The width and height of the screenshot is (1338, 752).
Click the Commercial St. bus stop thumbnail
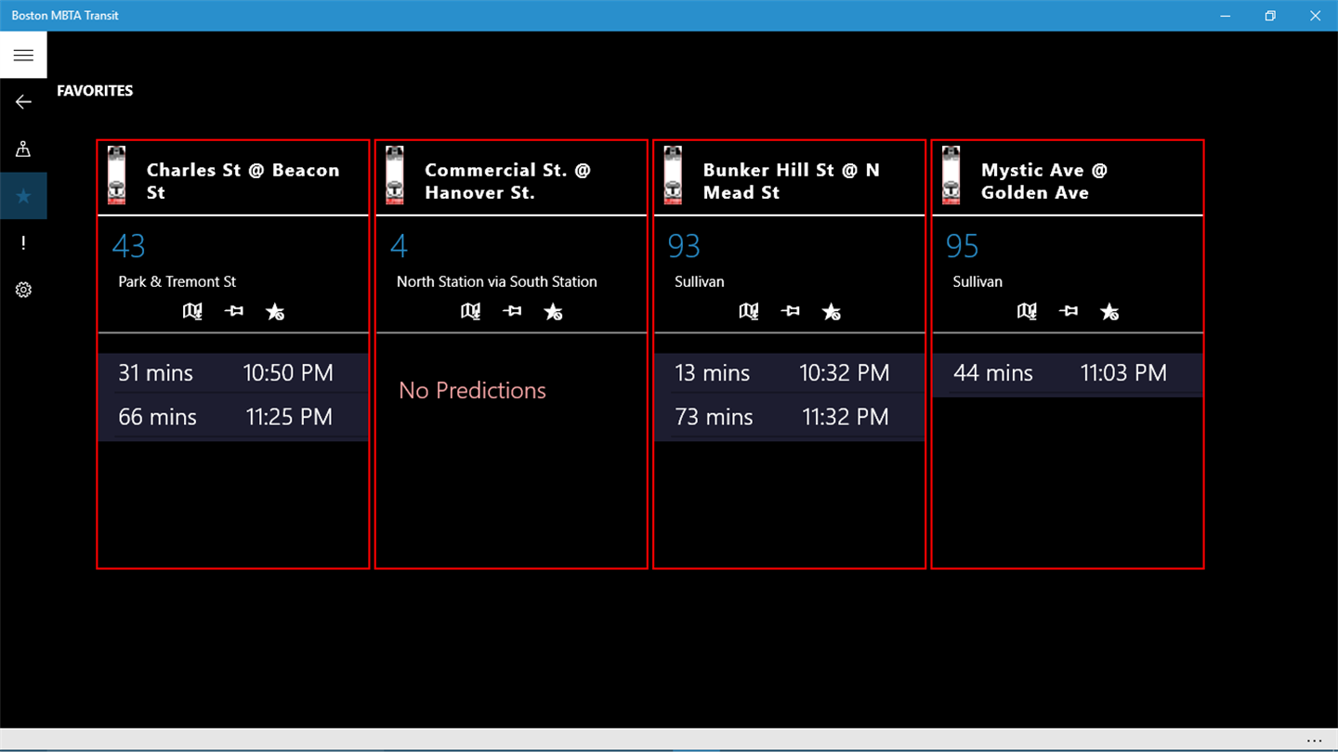[394, 175]
